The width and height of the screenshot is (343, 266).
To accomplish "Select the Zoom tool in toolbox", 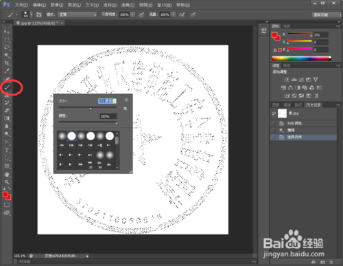I will pyautogui.click(x=7, y=182).
